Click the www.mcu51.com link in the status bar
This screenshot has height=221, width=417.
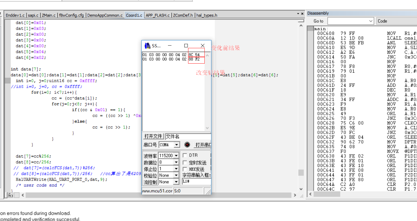pyautogui.click(x=157, y=191)
